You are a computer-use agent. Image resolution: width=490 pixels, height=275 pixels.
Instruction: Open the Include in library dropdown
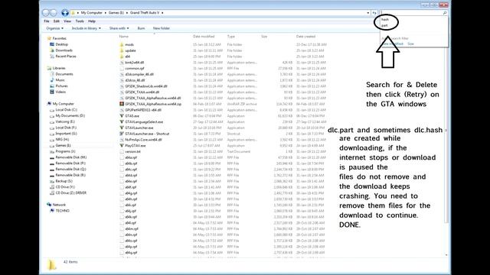coord(87,28)
